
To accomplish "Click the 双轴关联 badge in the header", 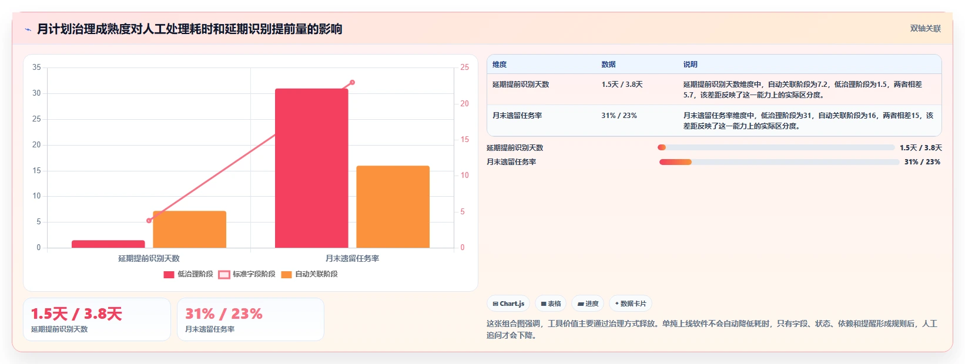I will [x=925, y=28].
